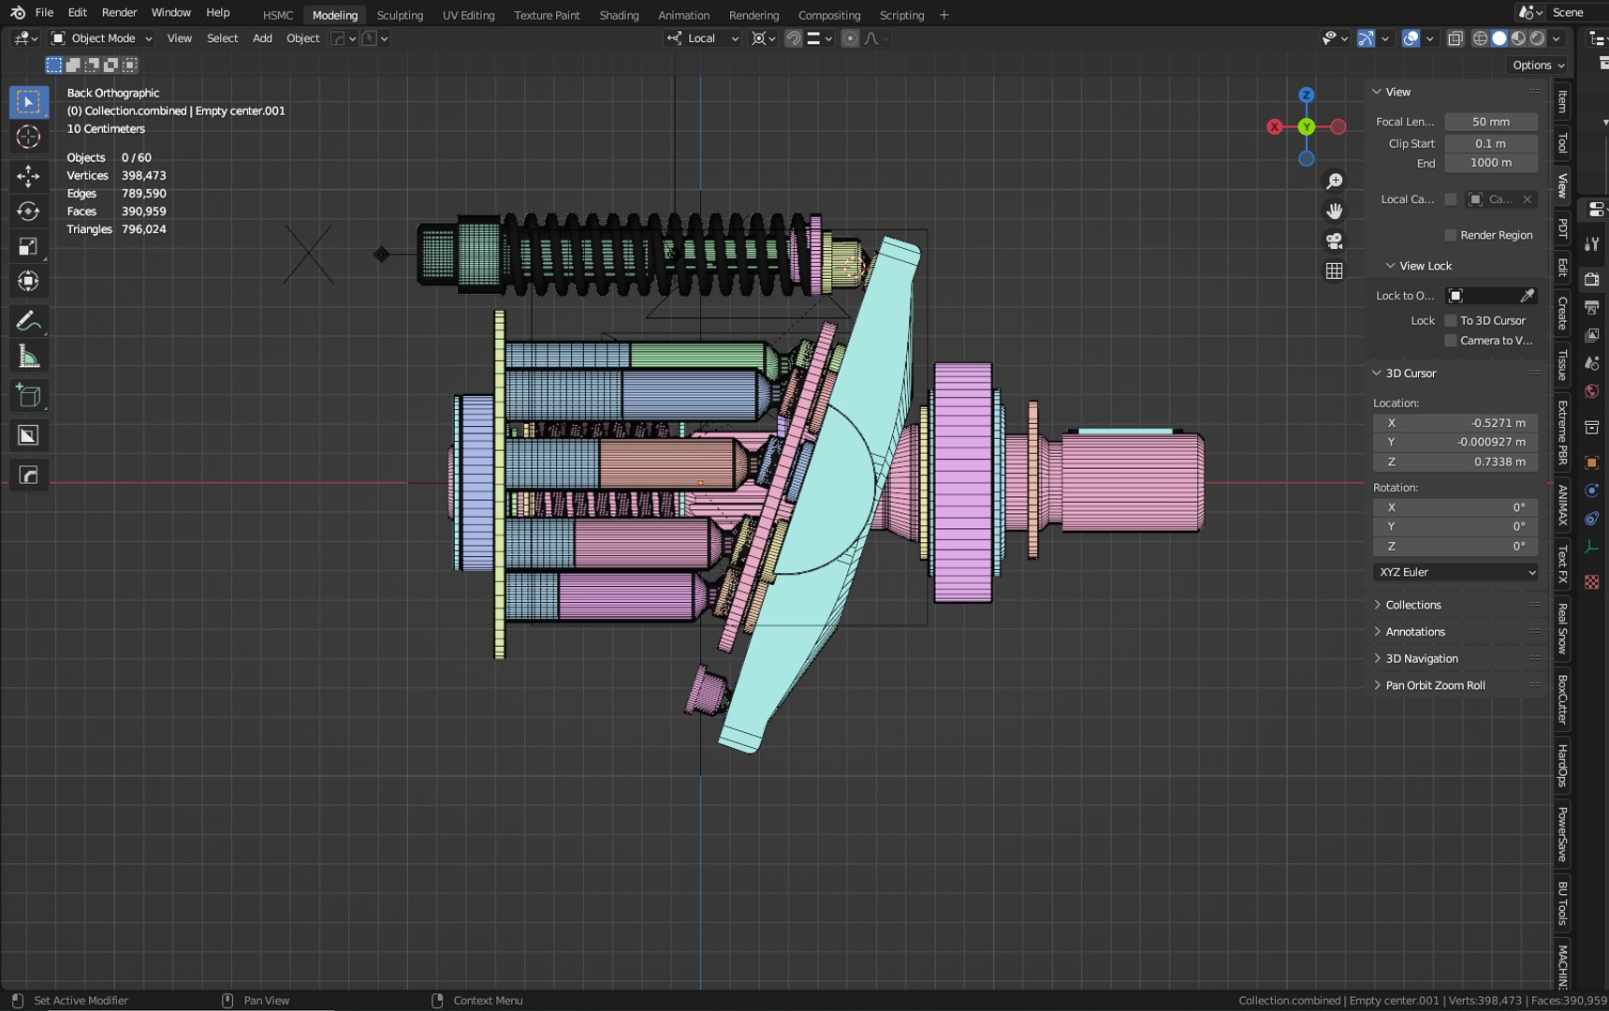Viewport: 1609px width, 1011px height.
Task: Open the BoxCutter sidebar tab
Action: 1562,698
